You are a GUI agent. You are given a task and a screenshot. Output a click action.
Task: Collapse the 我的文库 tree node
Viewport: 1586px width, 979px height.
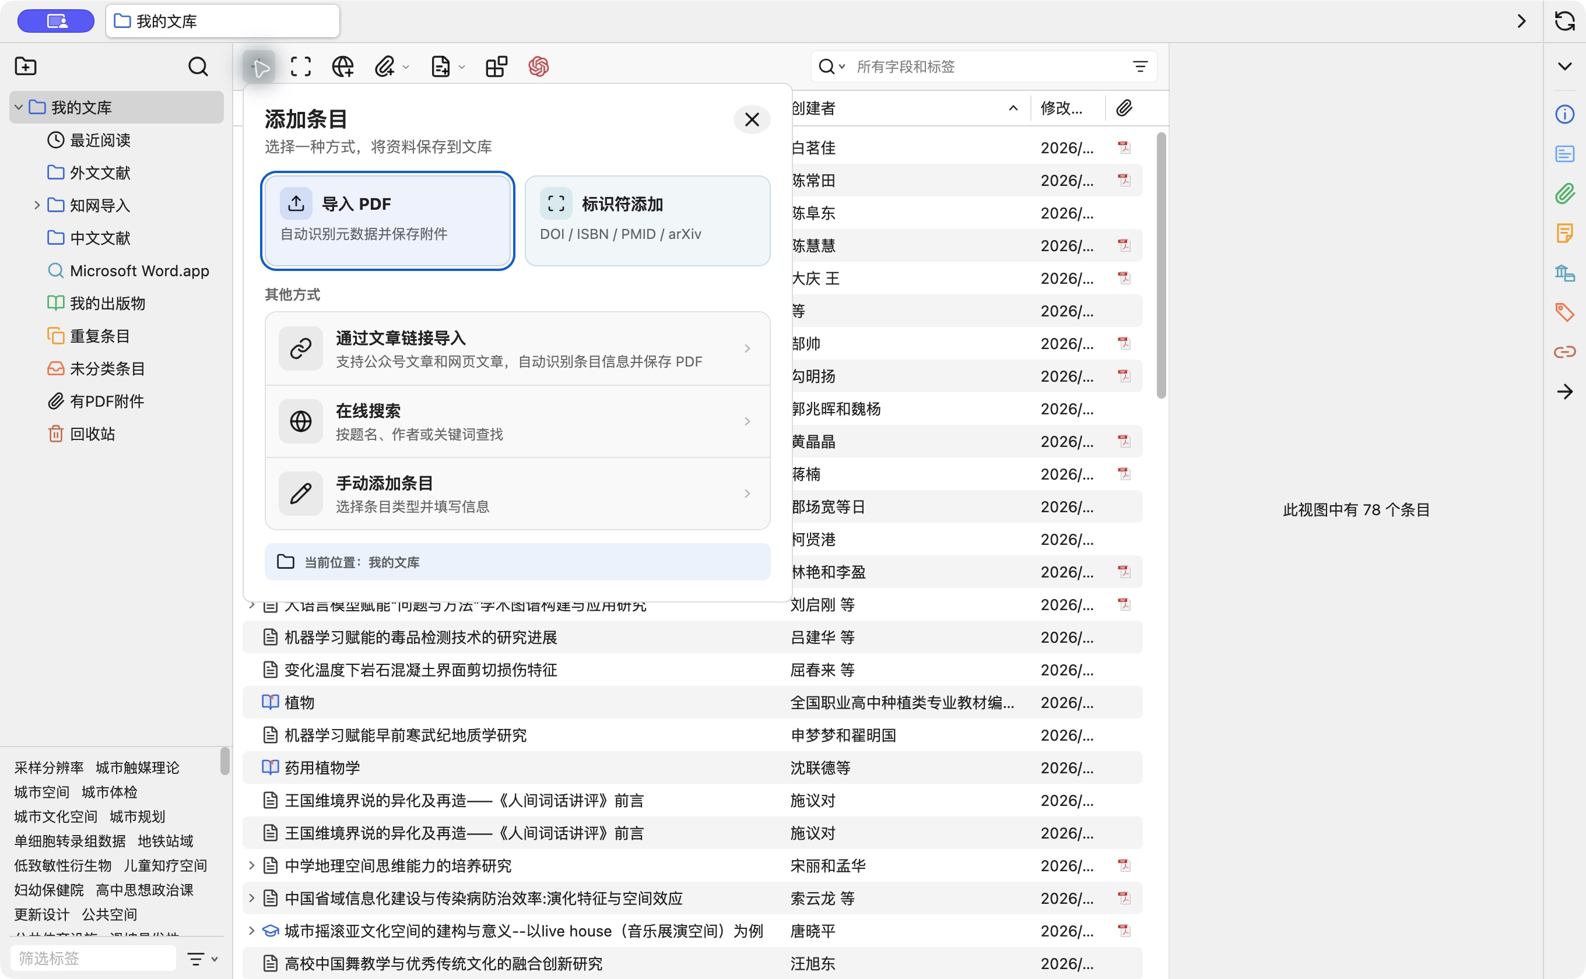(19, 107)
